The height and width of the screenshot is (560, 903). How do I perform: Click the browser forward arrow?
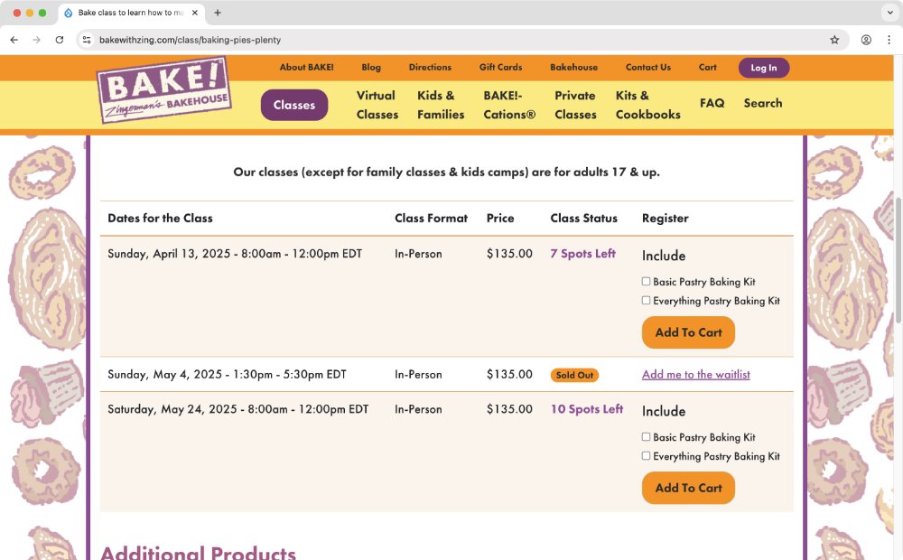click(36, 40)
